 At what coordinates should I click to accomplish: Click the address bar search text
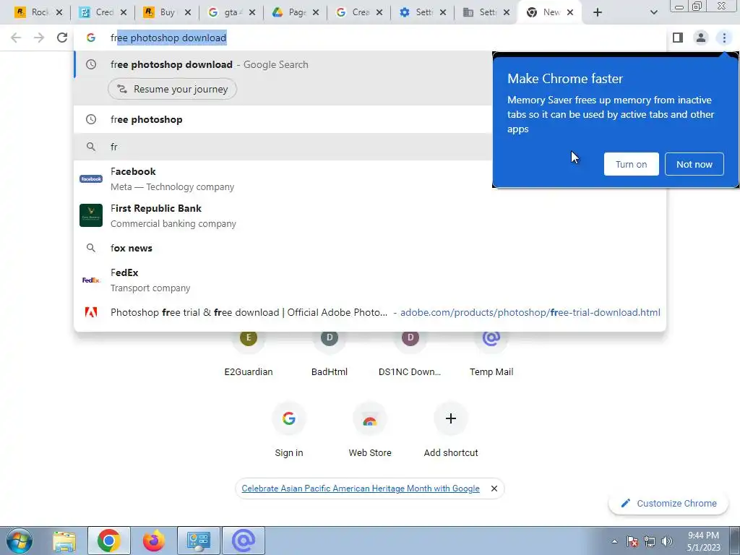pos(168,38)
